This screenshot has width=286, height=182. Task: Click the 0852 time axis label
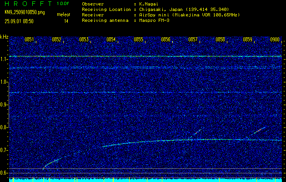coord(56,40)
